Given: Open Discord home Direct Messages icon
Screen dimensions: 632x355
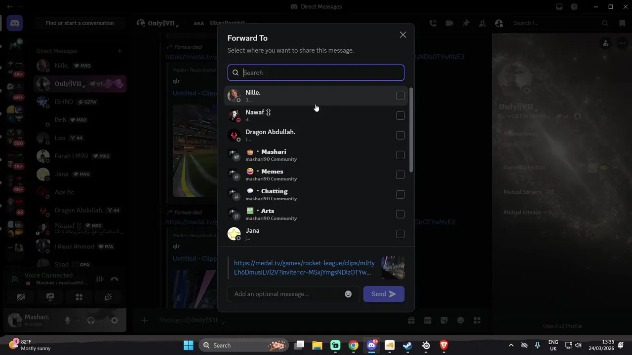Looking at the screenshot, I should (14, 23).
